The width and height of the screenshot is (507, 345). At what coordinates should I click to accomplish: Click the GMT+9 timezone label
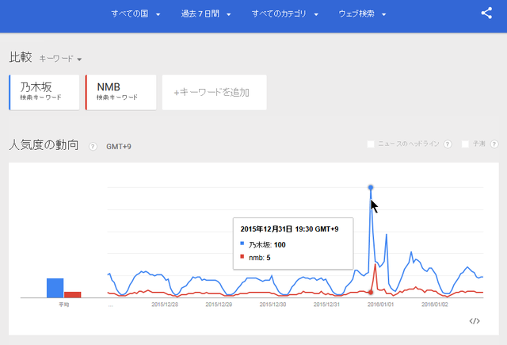pyautogui.click(x=119, y=147)
